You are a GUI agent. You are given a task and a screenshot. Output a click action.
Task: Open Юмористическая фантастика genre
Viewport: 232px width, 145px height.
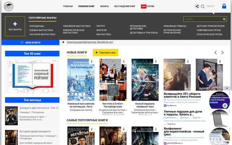[74, 32]
